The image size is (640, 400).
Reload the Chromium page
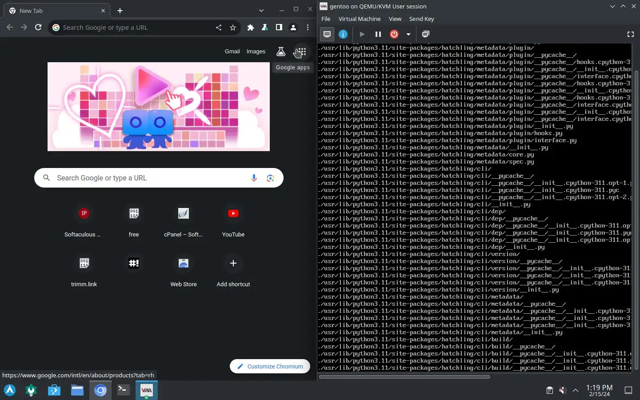point(38,28)
